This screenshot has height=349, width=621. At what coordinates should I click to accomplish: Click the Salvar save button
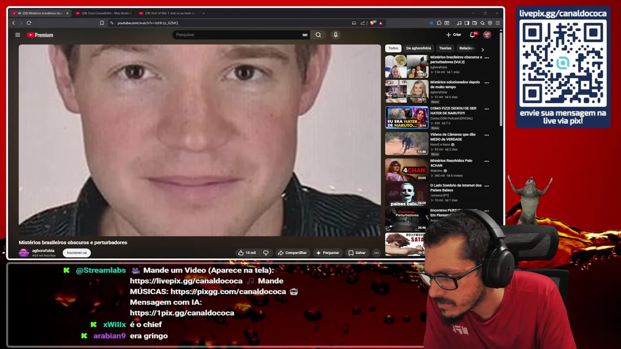357,253
